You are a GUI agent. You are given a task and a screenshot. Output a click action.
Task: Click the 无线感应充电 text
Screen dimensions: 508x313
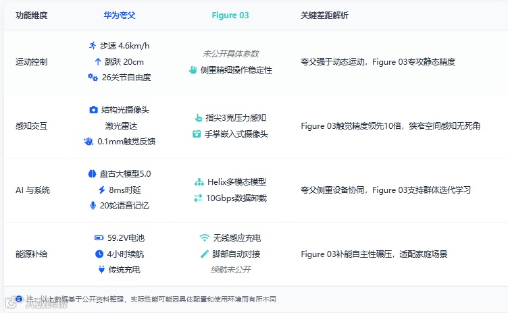coord(237,238)
